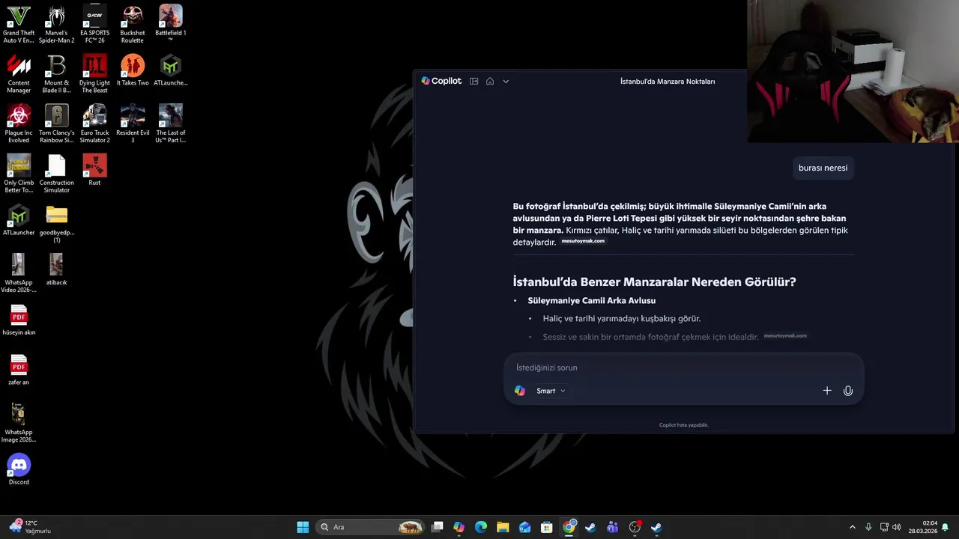Select The Last of Us Part I icon

pyautogui.click(x=171, y=124)
